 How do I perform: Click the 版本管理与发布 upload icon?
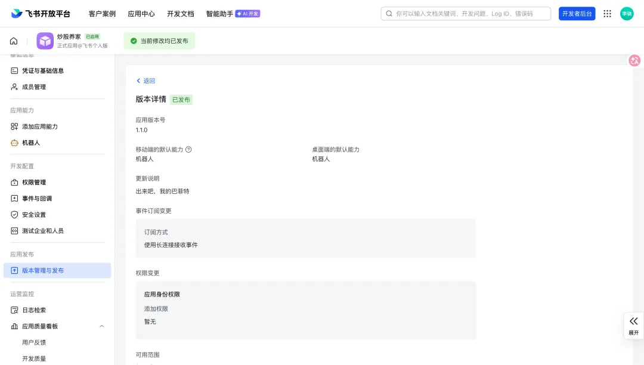point(14,271)
